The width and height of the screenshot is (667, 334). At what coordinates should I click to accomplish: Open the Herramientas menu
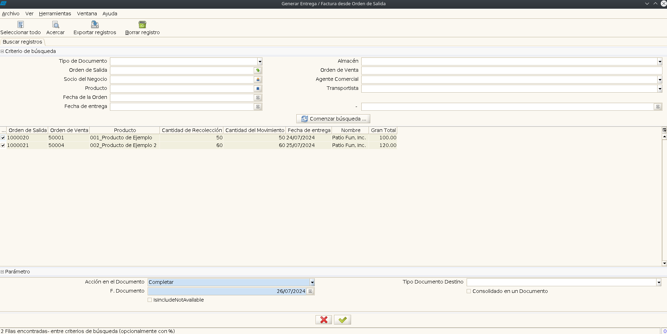(55, 14)
